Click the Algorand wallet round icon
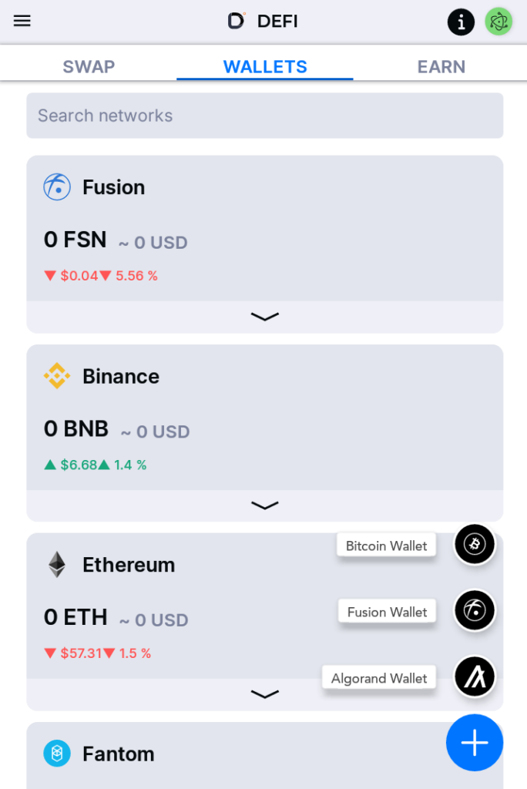The image size is (527, 789). [x=475, y=677]
